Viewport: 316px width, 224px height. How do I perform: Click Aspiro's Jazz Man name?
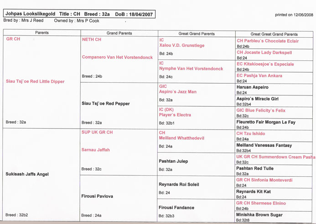(177, 92)
